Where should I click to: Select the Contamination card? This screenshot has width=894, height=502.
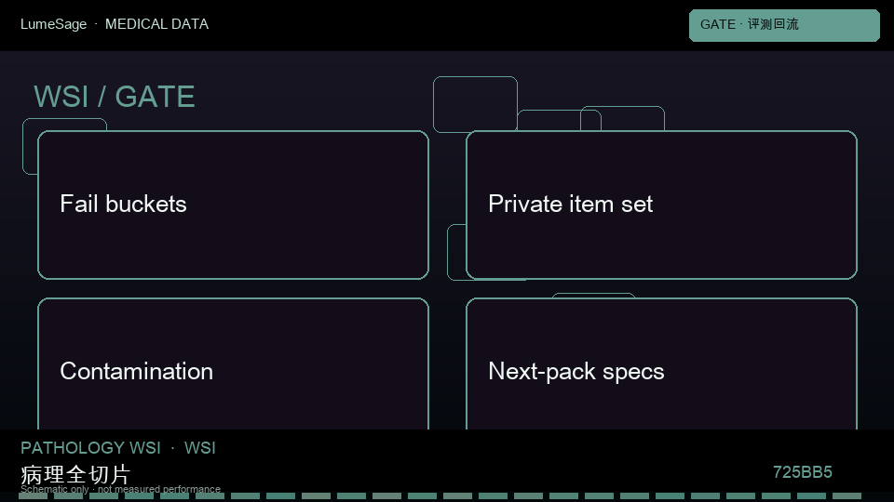tap(233, 364)
